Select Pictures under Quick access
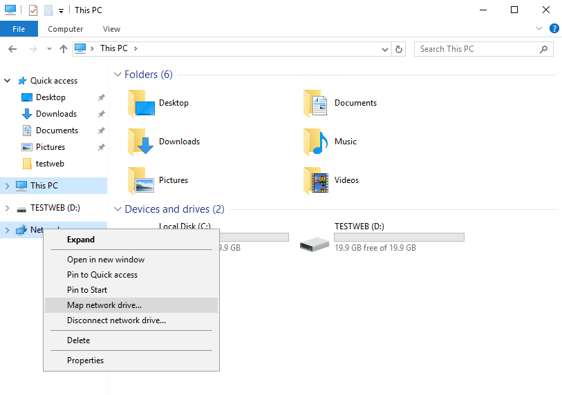Screen dimensions: 562x395 tap(50, 147)
